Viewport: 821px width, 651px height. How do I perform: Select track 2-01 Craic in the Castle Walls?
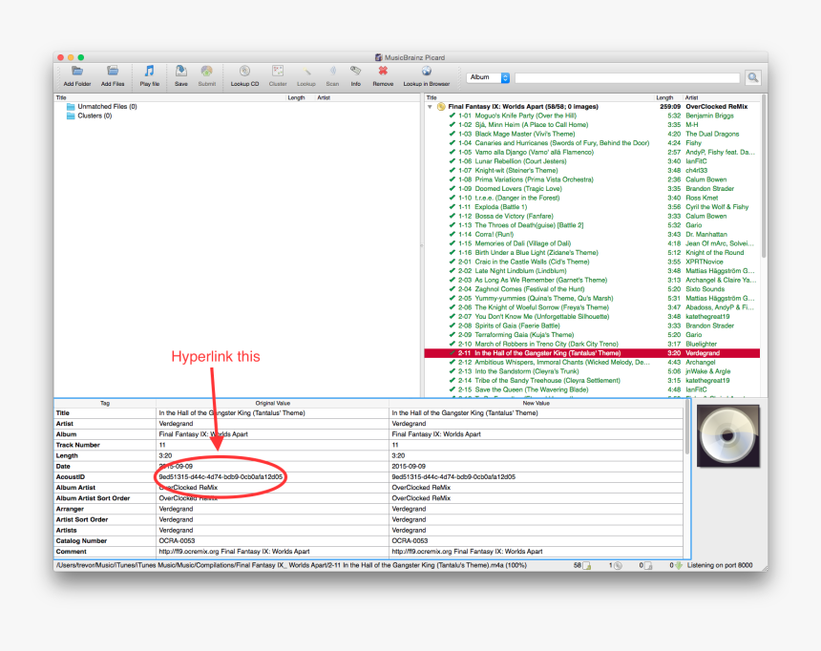point(592,262)
